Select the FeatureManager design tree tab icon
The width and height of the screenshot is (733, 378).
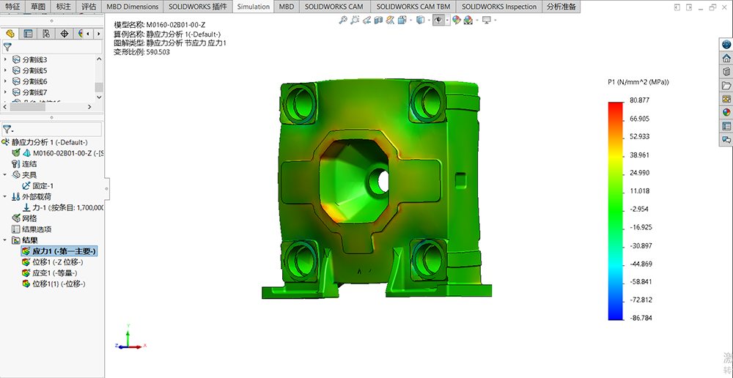(10, 34)
